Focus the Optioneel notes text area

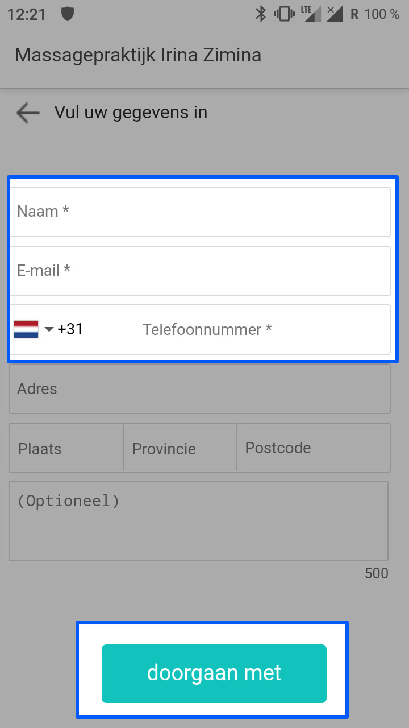pyautogui.click(x=199, y=521)
